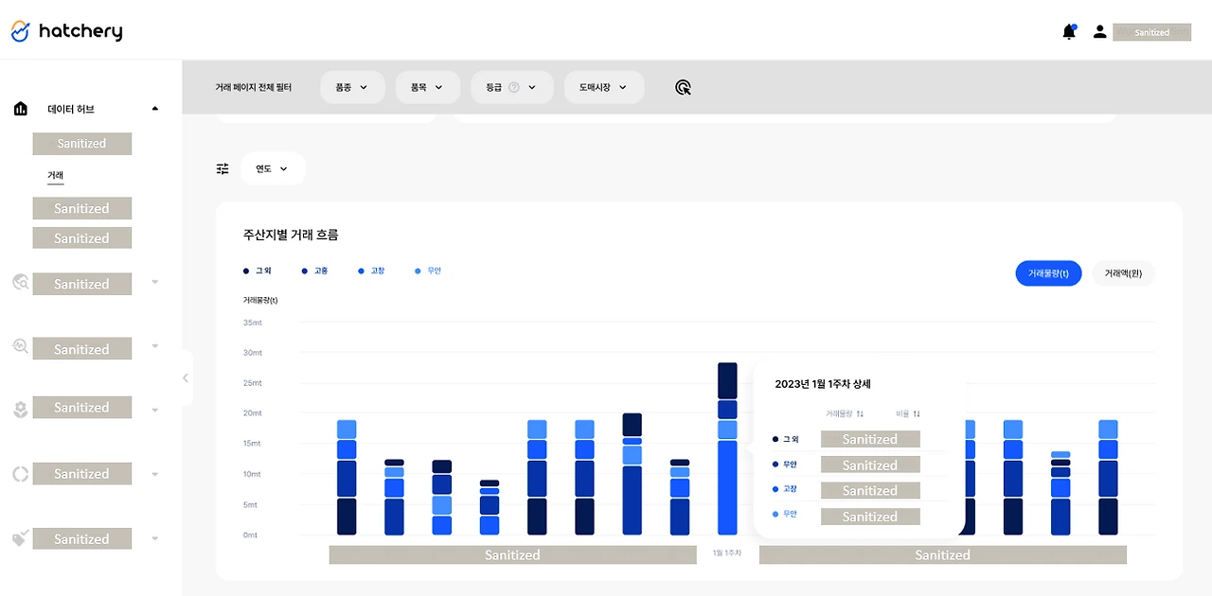Click the sidebar price-tag check icon
1212x596 pixels.
point(20,538)
